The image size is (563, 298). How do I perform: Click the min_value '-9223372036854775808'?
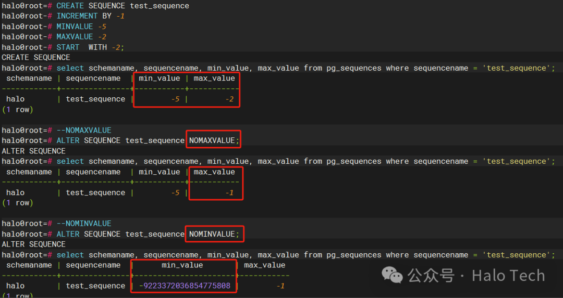(x=185, y=286)
